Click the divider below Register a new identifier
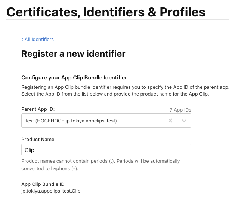The image size is (229, 209). tap(125, 66)
